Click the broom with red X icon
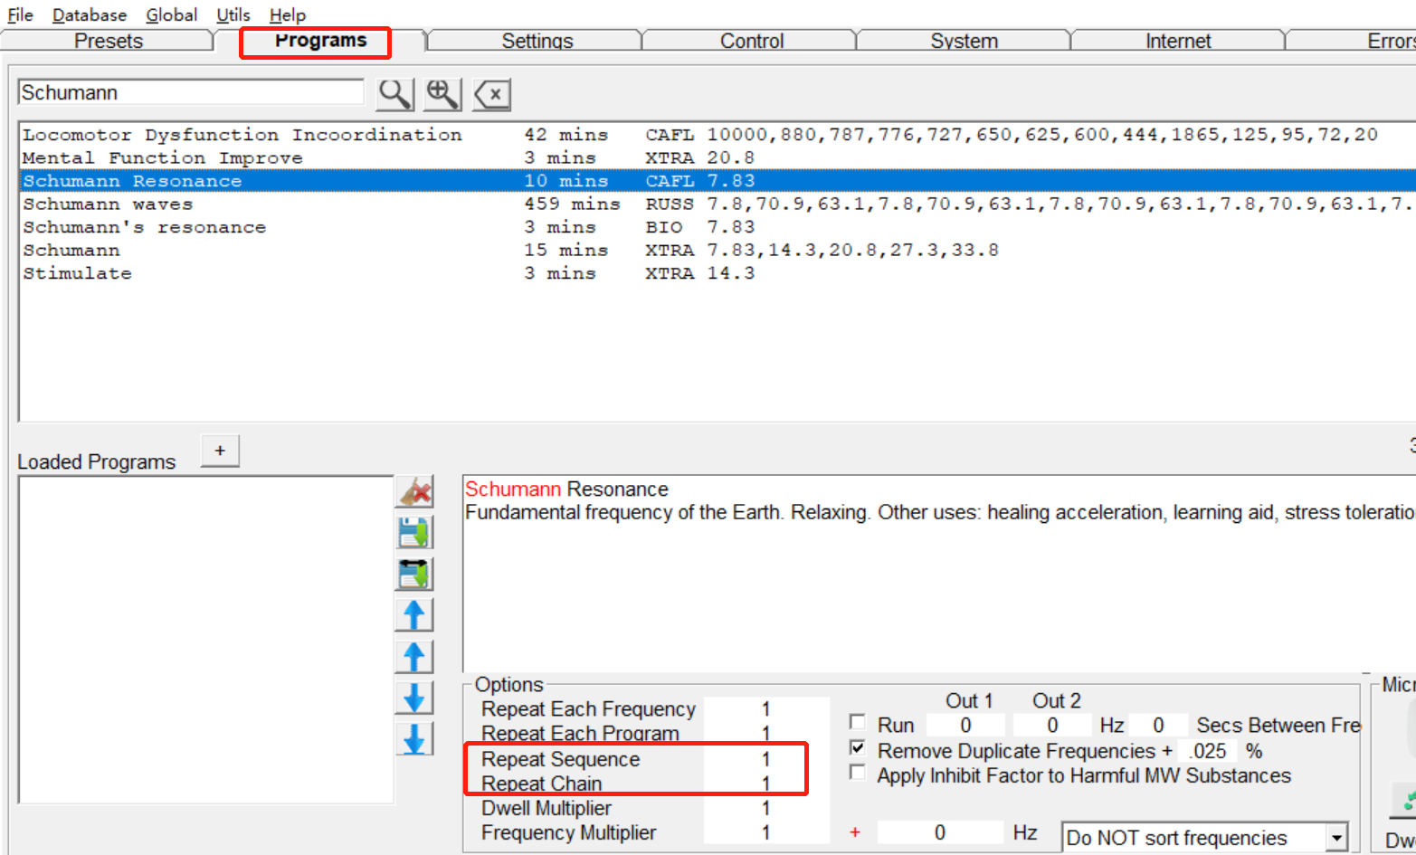Image resolution: width=1416 pixels, height=855 pixels. pyautogui.click(x=415, y=492)
